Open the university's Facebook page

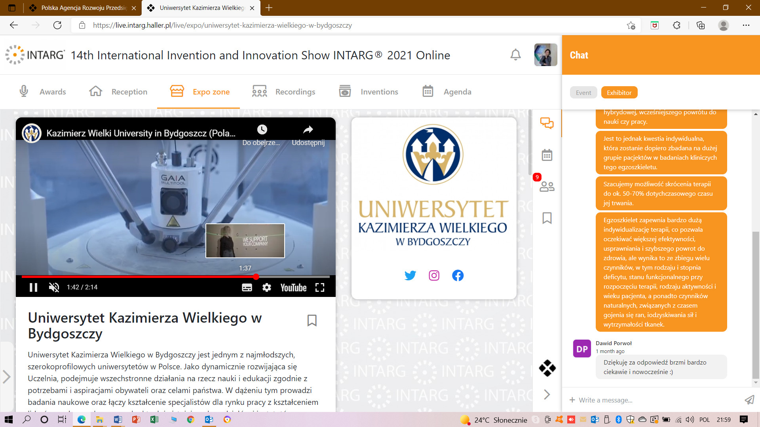[458, 275]
